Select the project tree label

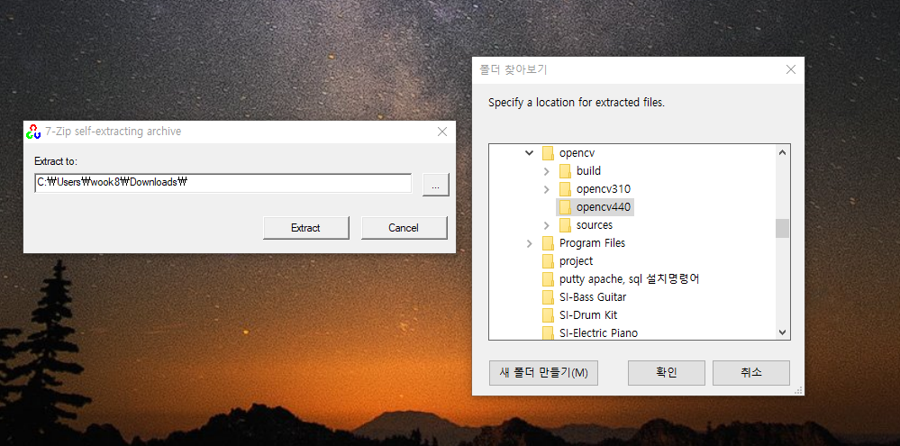pos(577,260)
